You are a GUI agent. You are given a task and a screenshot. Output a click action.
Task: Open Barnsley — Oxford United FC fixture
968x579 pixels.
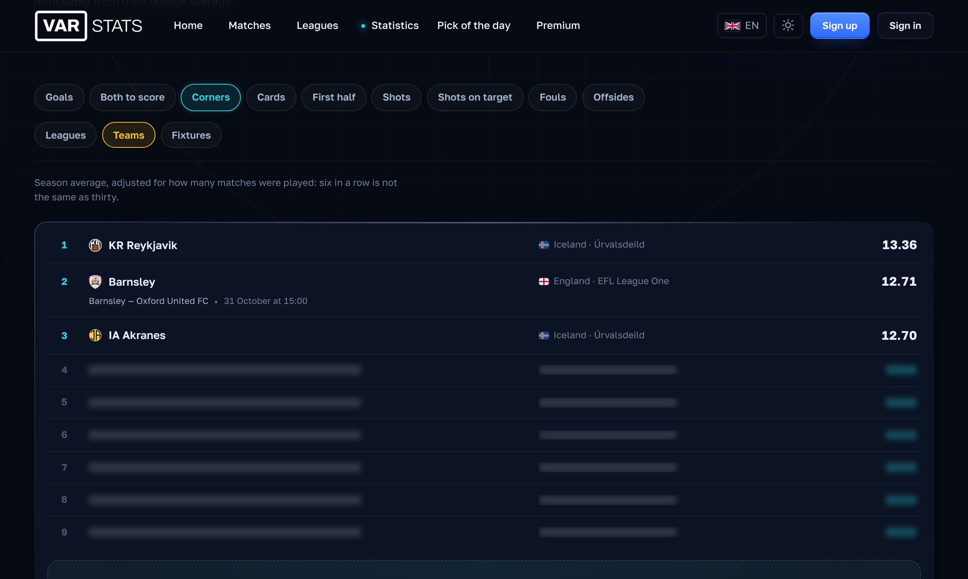click(148, 301)
